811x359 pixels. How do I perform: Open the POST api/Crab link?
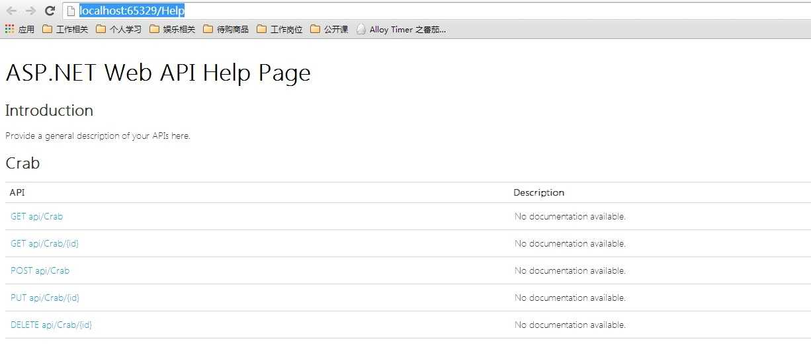pyautogui.click(x=40, y=270)
